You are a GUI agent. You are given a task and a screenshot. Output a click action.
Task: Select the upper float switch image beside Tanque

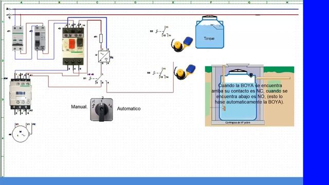(x=181, y=44)
